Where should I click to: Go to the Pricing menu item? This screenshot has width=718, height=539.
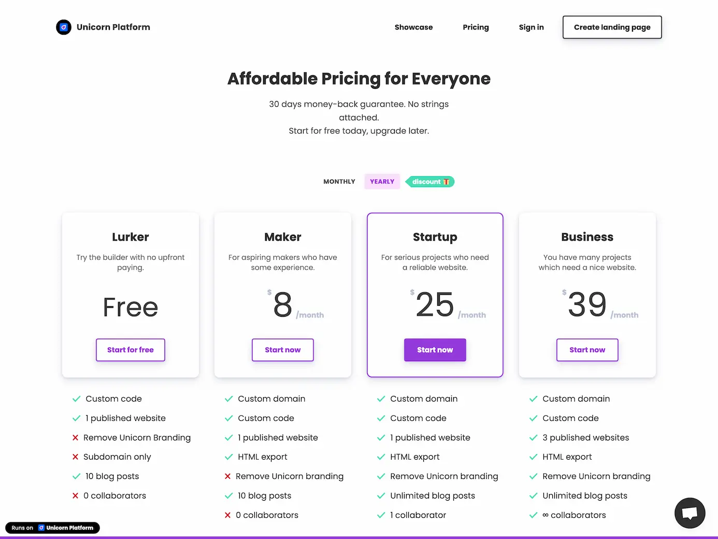coord(476,27)
